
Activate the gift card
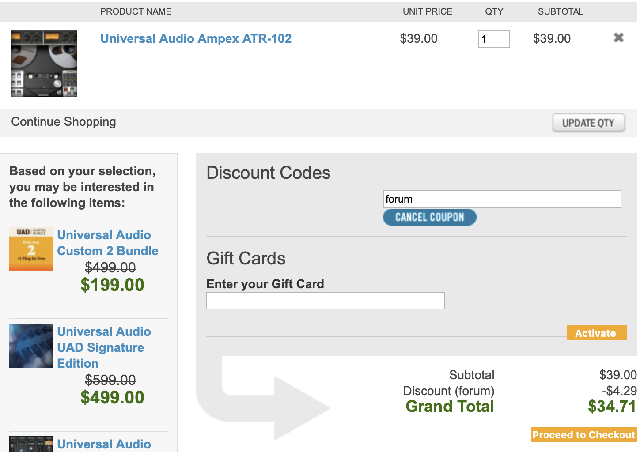click(596, 333)
